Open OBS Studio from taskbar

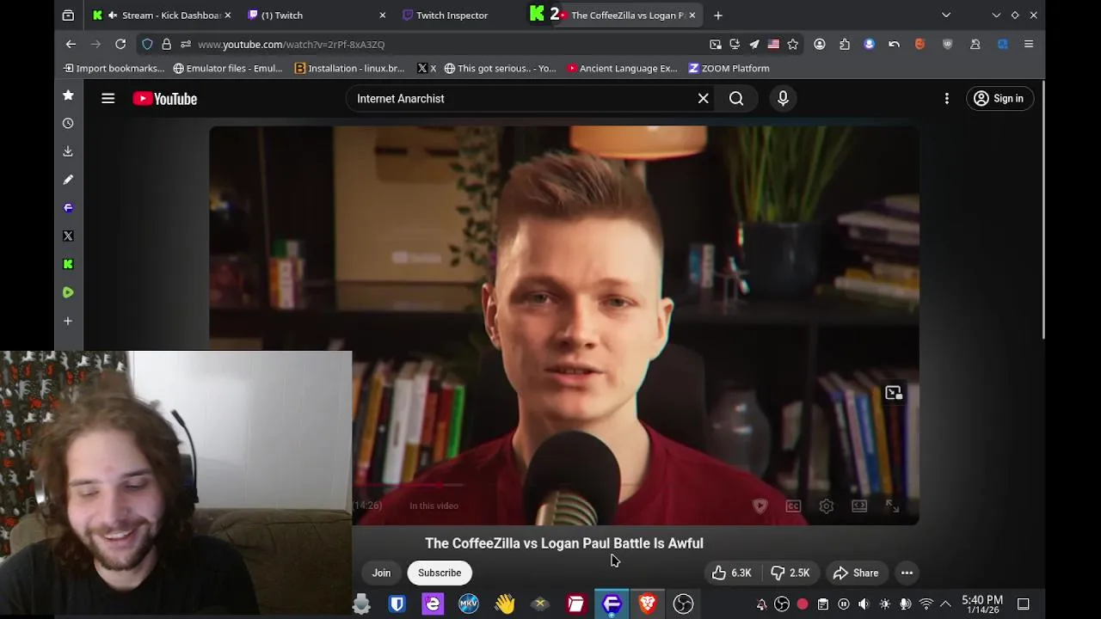[683, 604]
